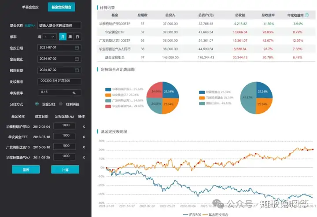Click the 重置 button

(26, 169)
